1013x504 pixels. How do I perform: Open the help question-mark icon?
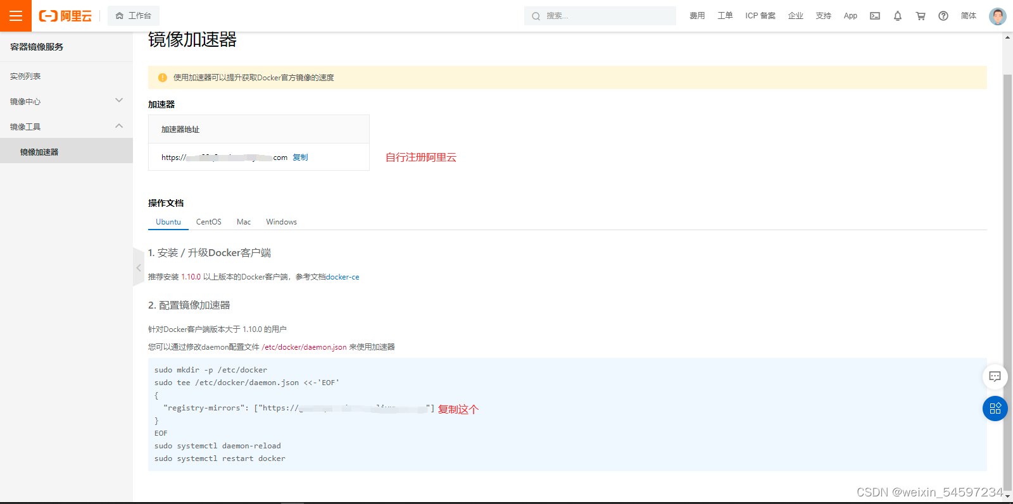943,16
